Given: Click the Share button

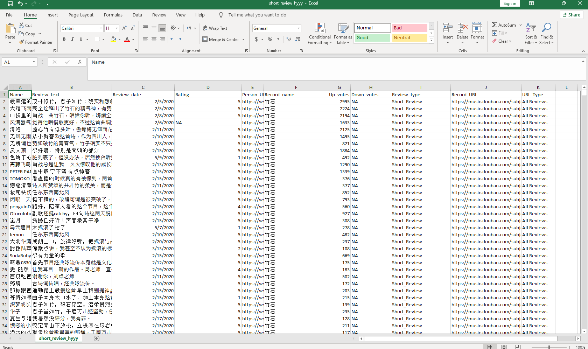Looking at the screenshot, I should [572, 15].
